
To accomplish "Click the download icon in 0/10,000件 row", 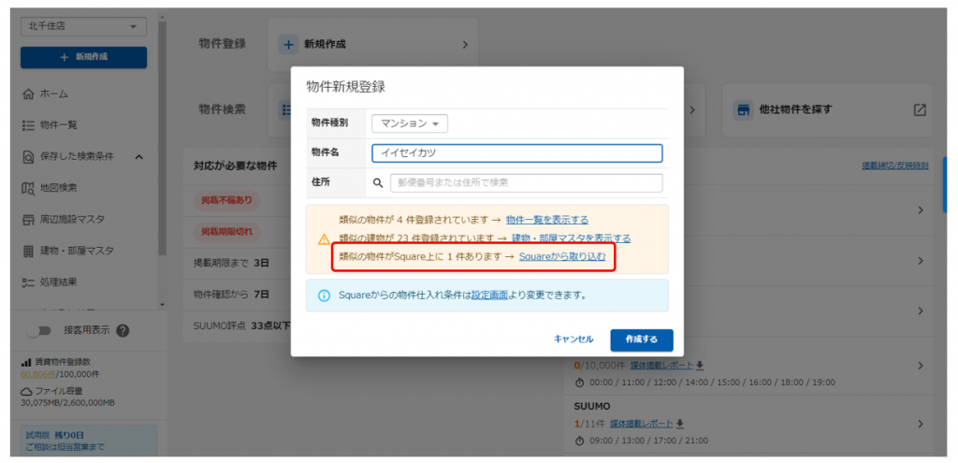I will (700, 366).
